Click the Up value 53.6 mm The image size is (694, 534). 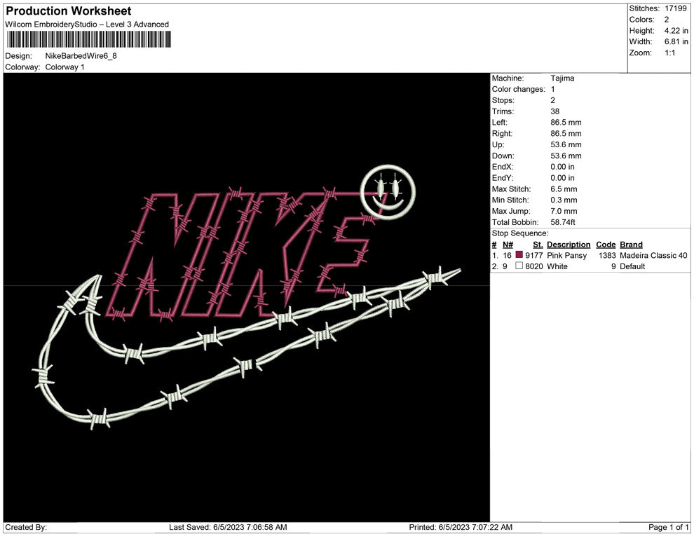click(x=566, y=144)
